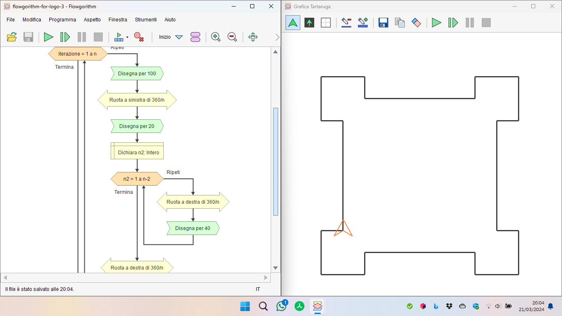562x316 pixels.
Task: Click flowchart vertical scrollbar up arrow
Action: (276, 51)
